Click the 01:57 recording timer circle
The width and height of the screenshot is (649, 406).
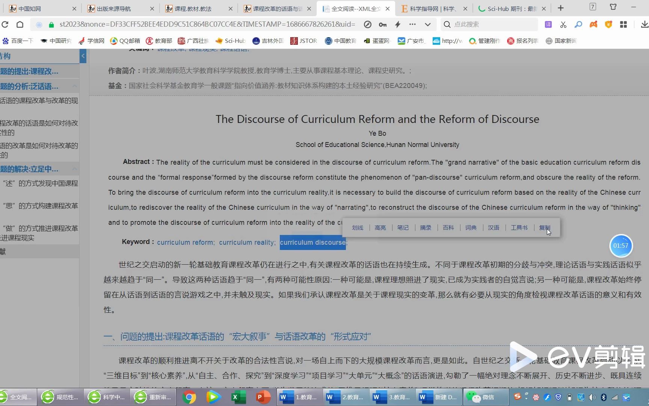(x=621, y=245)
